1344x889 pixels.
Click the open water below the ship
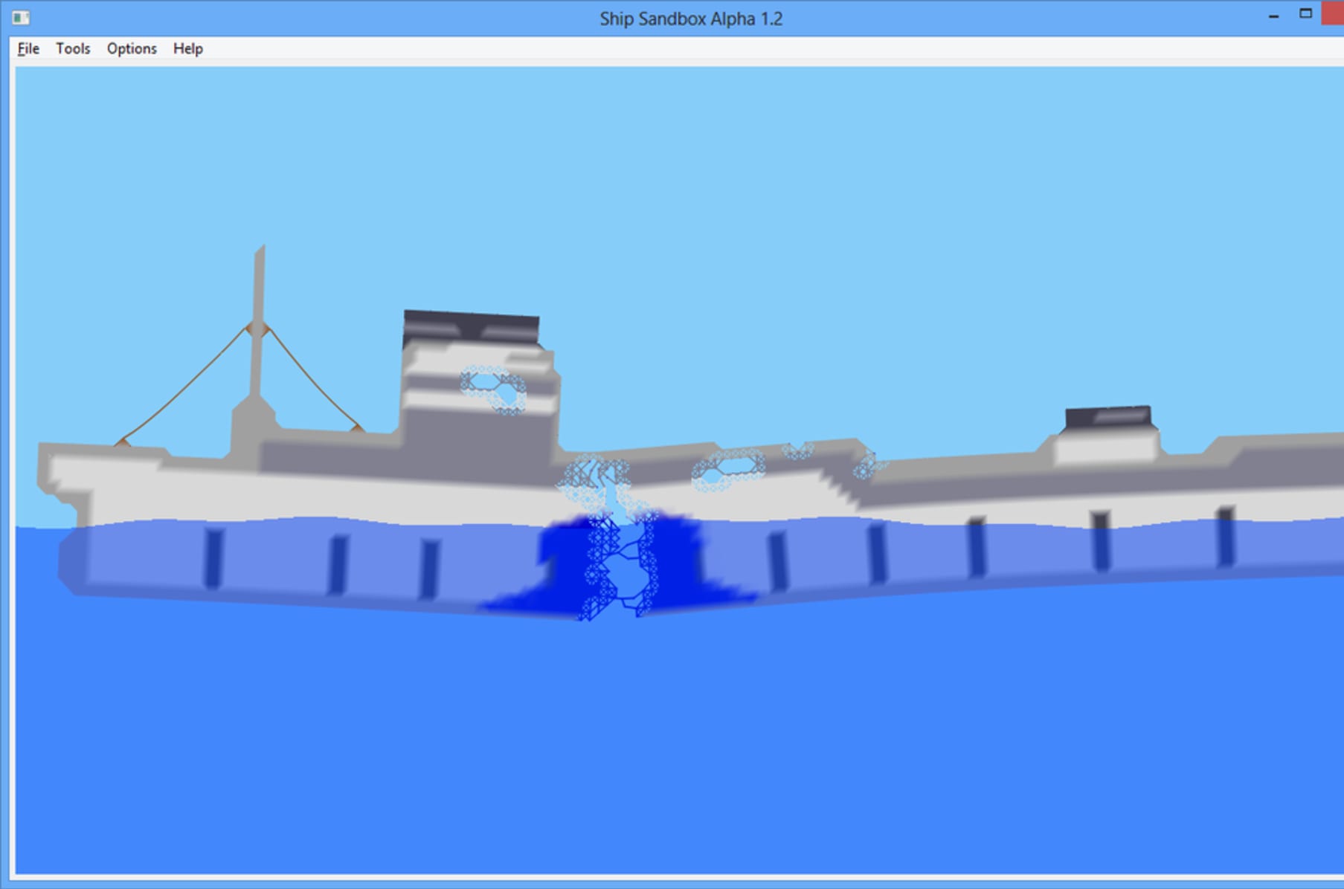click(669, 743)
